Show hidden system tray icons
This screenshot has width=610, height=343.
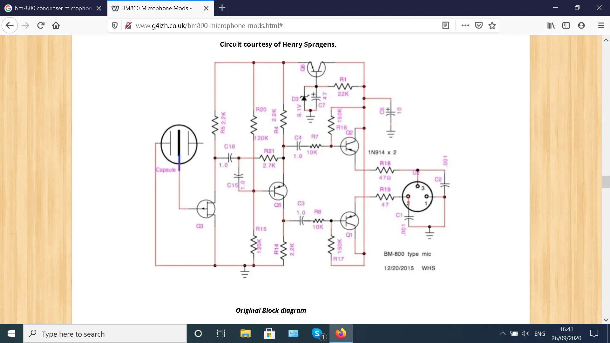coord(502,333)
